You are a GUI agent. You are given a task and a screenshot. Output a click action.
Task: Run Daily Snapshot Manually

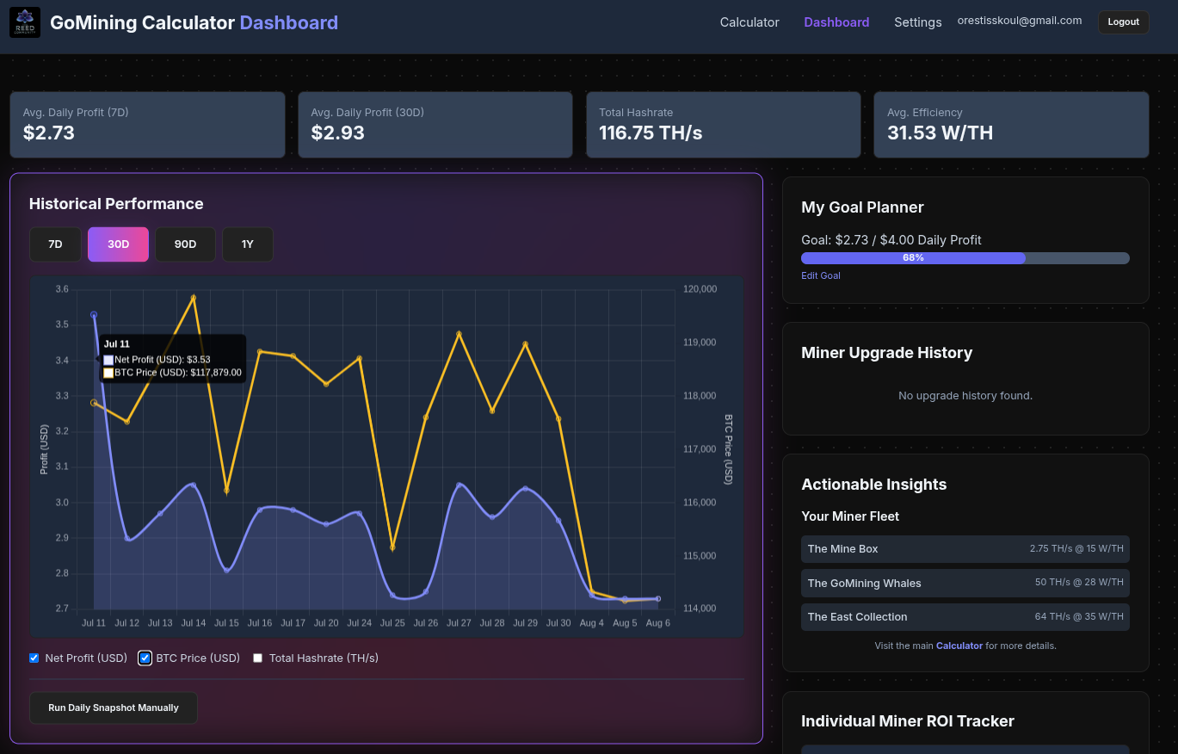113,708
